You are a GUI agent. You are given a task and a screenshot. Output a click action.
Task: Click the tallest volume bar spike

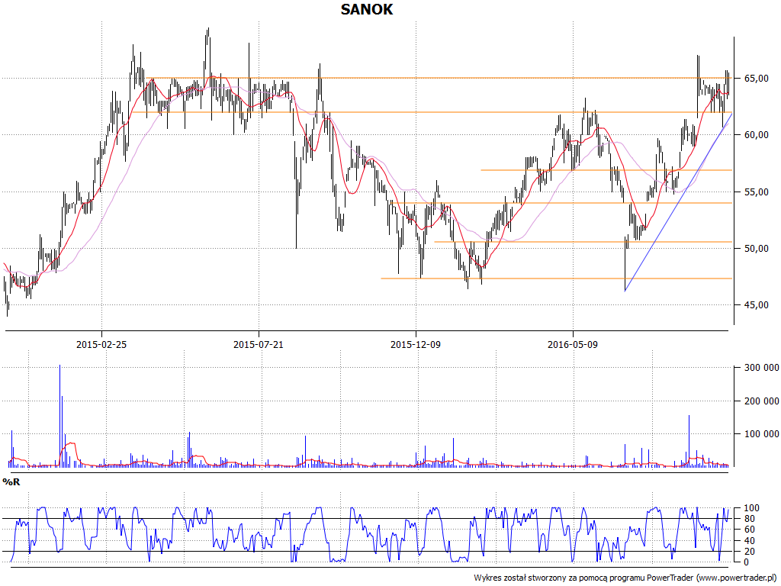59,416
